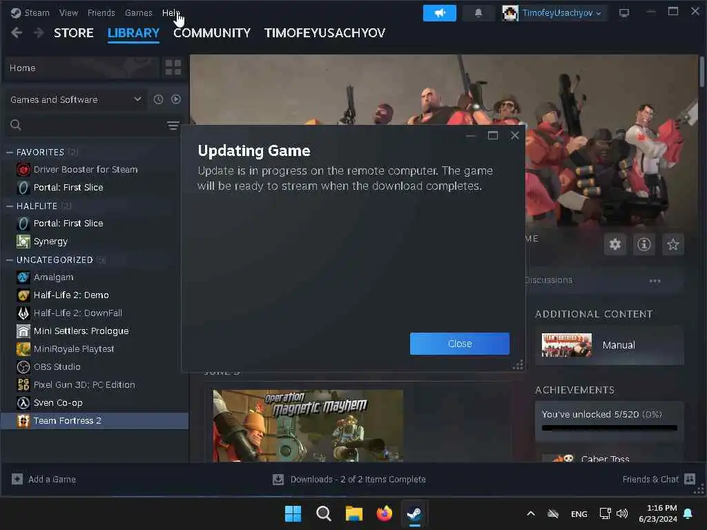Click the game page vertical scrollbar
Viewport: 707px width, 530px height.
pyautogui.click(x=702, y=72)
